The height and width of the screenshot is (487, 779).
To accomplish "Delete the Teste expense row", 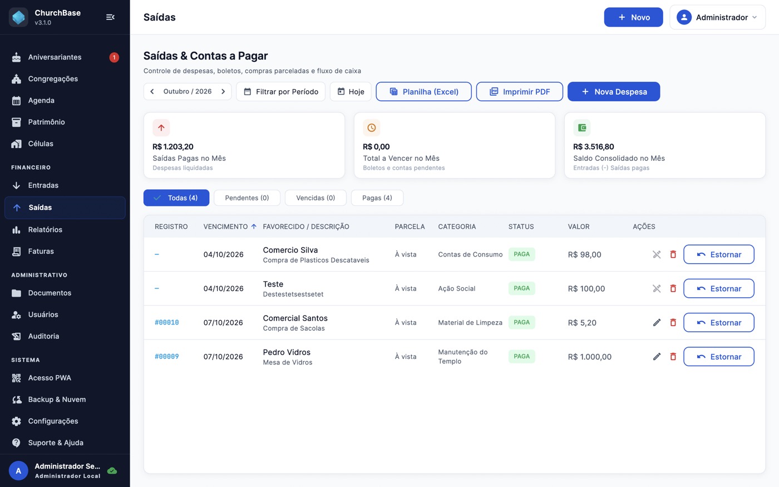I will point(673,288).
